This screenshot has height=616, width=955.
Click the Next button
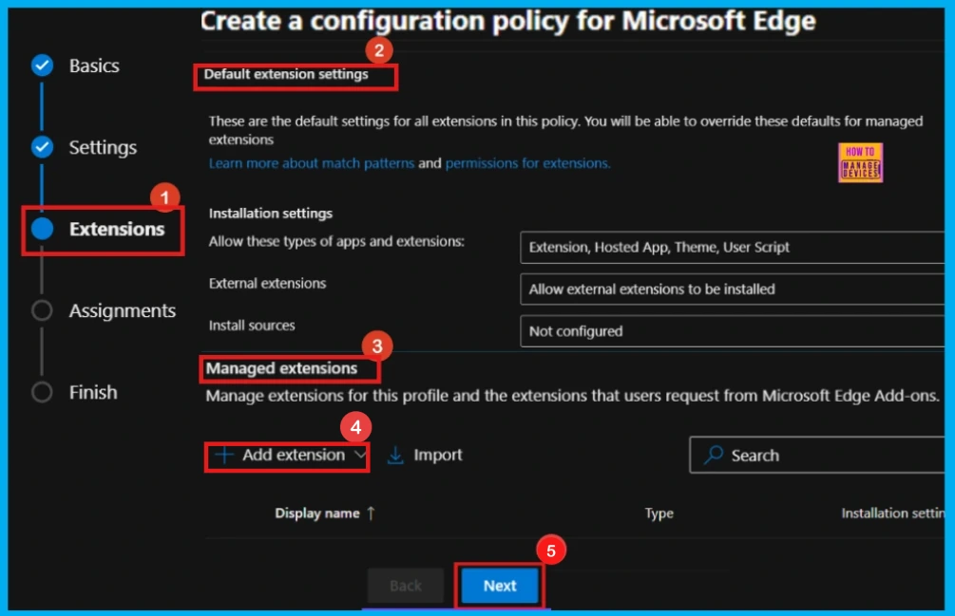(x=500, y=586)
